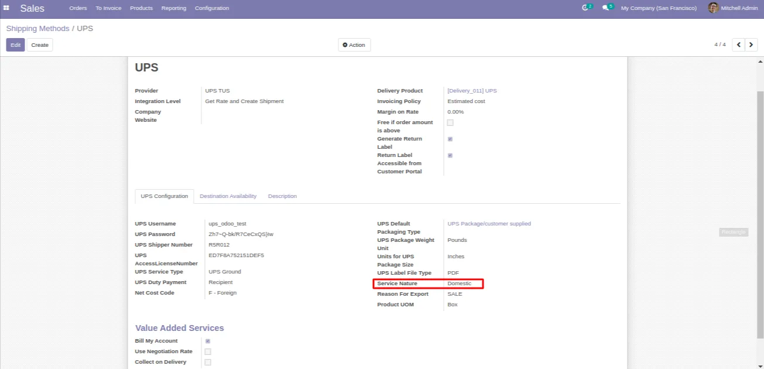The image size is (764, 369).
Task: Open the apps grid menu icon
Action: 6,8
